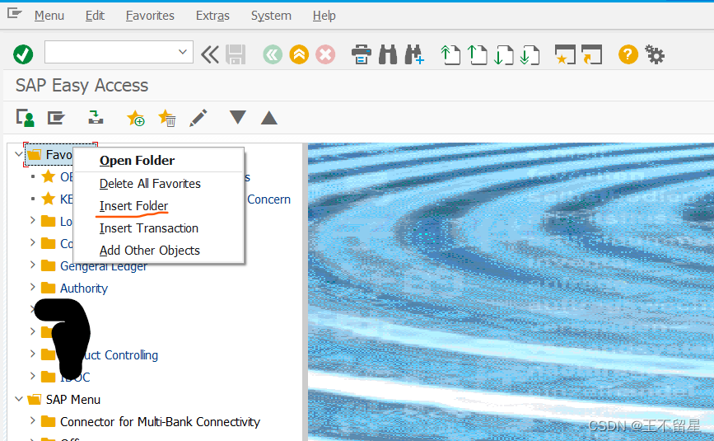Expand the Product Controlling folder
The width and height of the screenshot is (714, 441).
33,354
